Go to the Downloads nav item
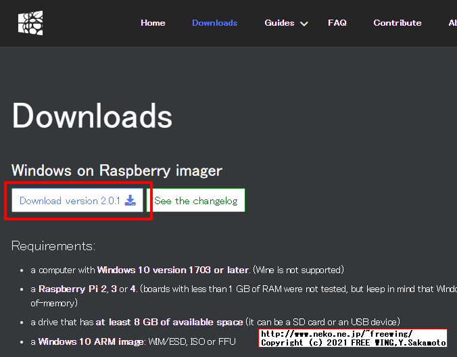457x357 pixels. 214,23
